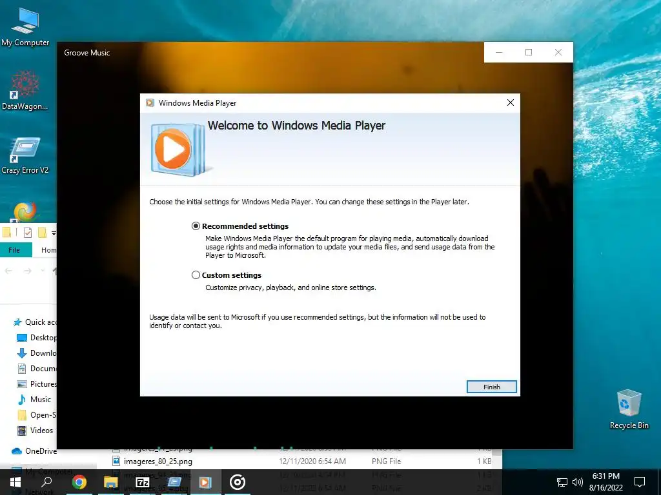Screen dimensions: 661x495
Task: Open the Action Center notifications icon
Action: (640, 482)
